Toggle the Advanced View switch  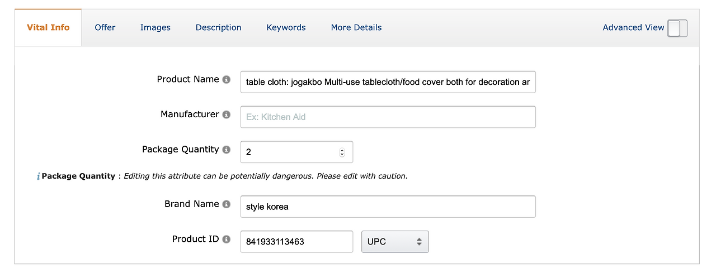677,28
